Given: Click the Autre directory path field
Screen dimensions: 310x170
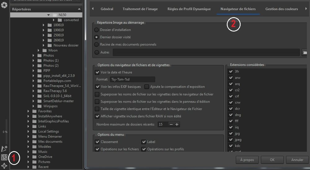Looking at the screenshot, I should [x=206, y=52].
